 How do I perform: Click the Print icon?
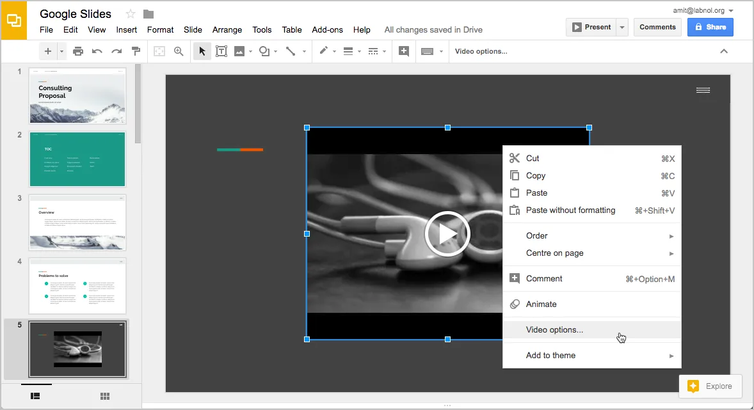point(78,51)
